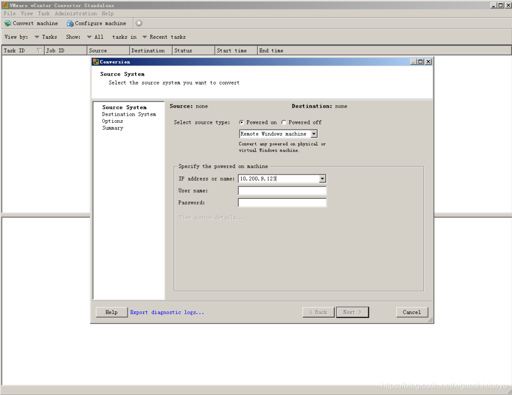Click the Task ID sort arrow
The image size is (512, 395).
click(x=39, y=50)
